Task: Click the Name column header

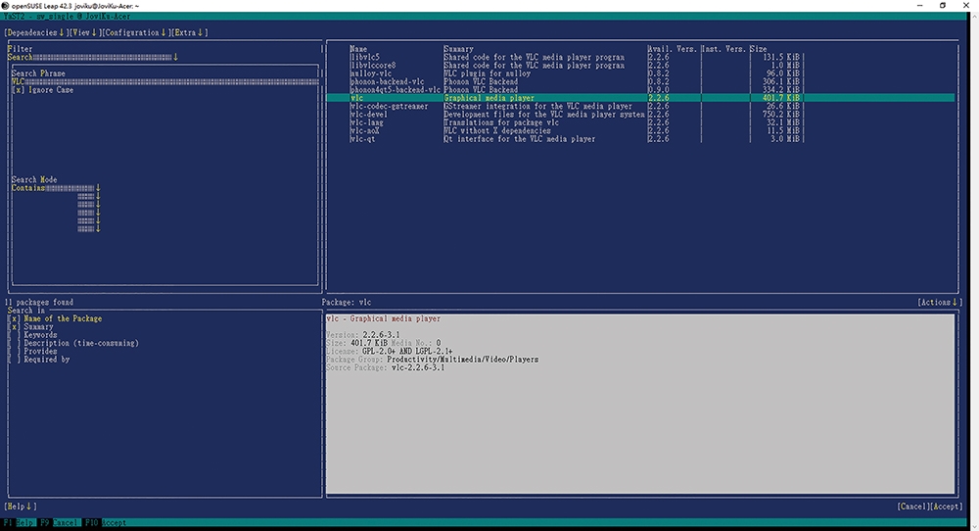Action: pyautogui.click(x=358, y=49)
